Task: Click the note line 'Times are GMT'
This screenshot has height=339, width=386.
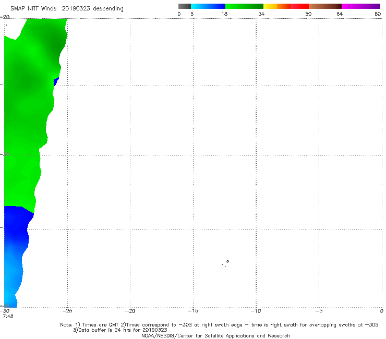Action: [100, 325]
